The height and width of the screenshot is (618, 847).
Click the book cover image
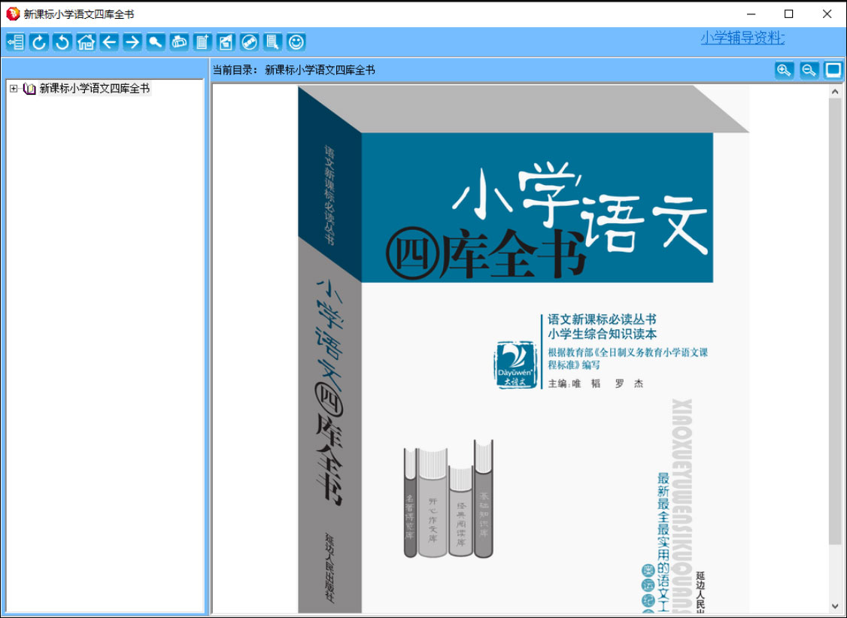pyautogui.click(x=524, y=349)
